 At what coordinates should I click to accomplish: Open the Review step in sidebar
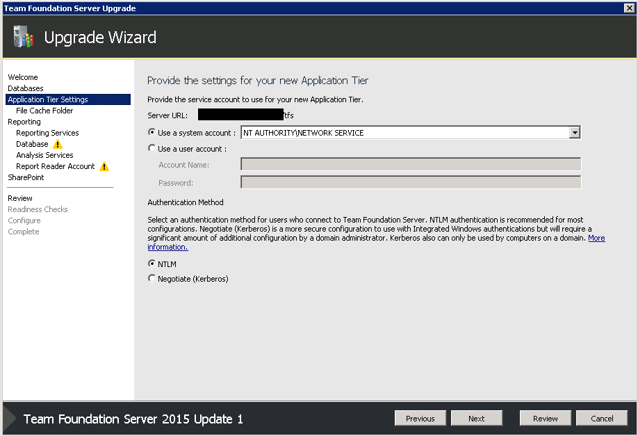[20, 198]
